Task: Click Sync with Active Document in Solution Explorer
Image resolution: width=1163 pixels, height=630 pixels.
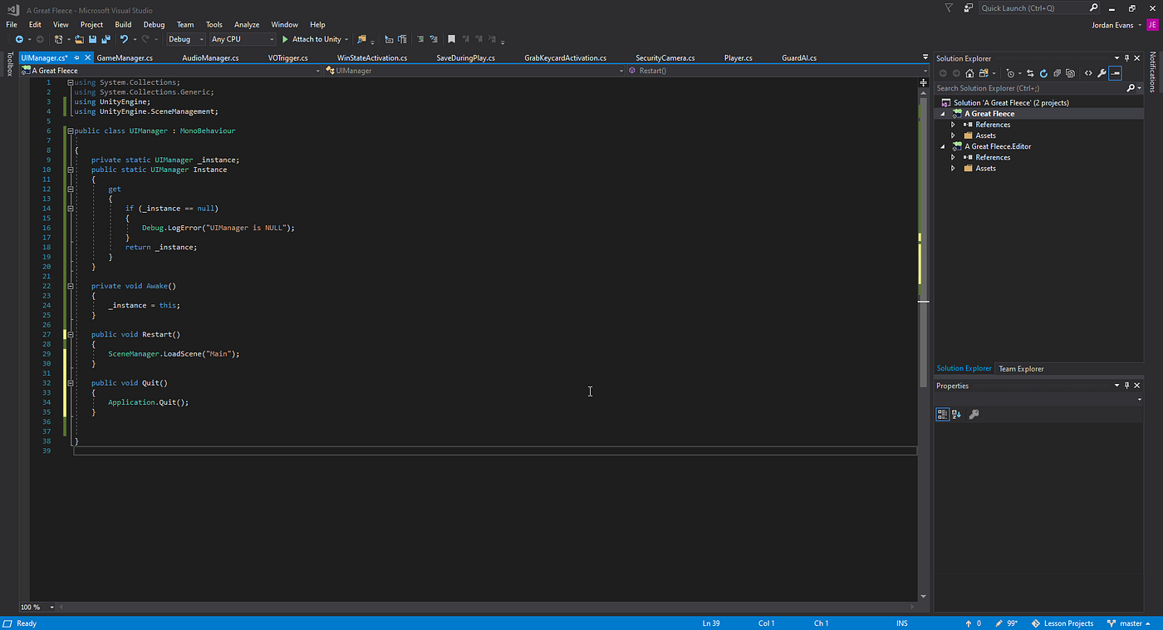Action: click(x=1030, y=72)
